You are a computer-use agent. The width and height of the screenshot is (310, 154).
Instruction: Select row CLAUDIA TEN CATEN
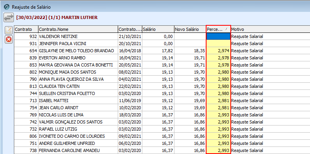[x=162, y=86]
